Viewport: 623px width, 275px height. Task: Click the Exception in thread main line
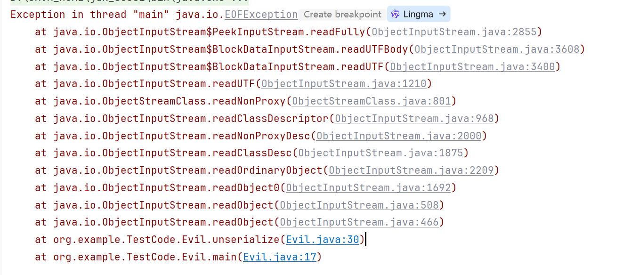(x=94, y=15)
